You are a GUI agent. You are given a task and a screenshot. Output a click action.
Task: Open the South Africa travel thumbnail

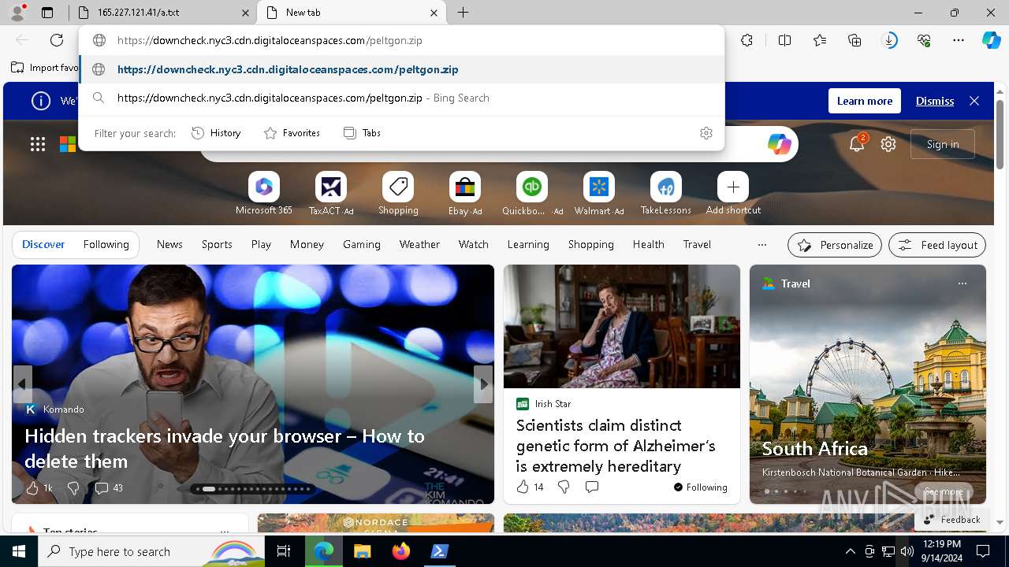tap(868, 384)
